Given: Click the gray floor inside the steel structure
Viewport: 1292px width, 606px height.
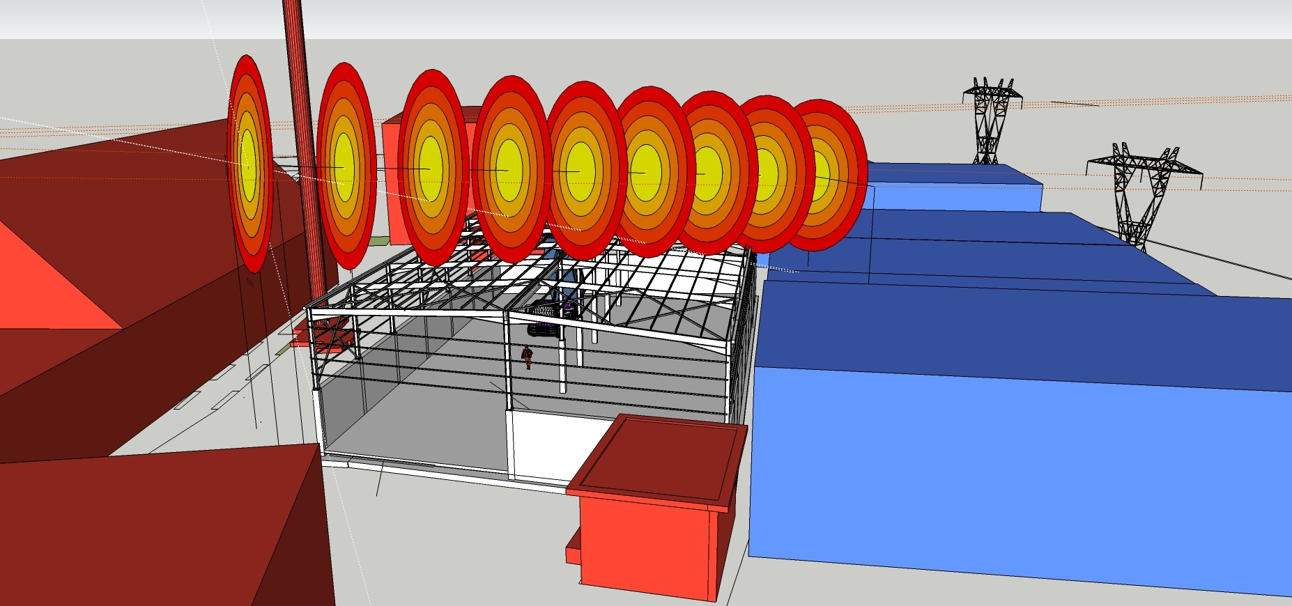Looking at the screenshot, I should [411, 432].
